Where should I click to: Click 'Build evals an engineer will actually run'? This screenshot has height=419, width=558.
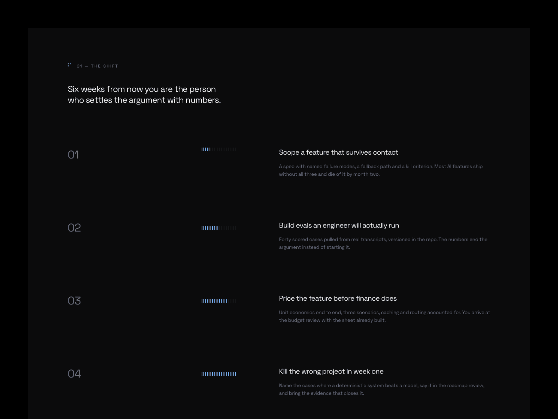pos(339,225)
